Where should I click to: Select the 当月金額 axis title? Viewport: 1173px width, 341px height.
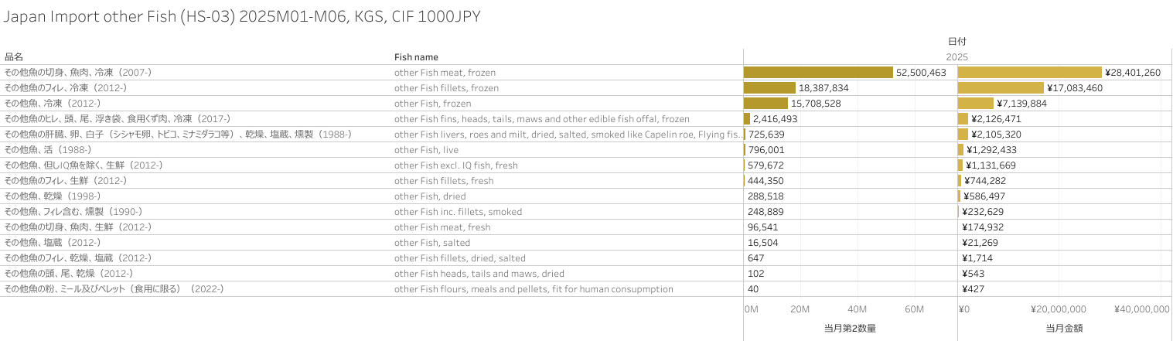1064,328
